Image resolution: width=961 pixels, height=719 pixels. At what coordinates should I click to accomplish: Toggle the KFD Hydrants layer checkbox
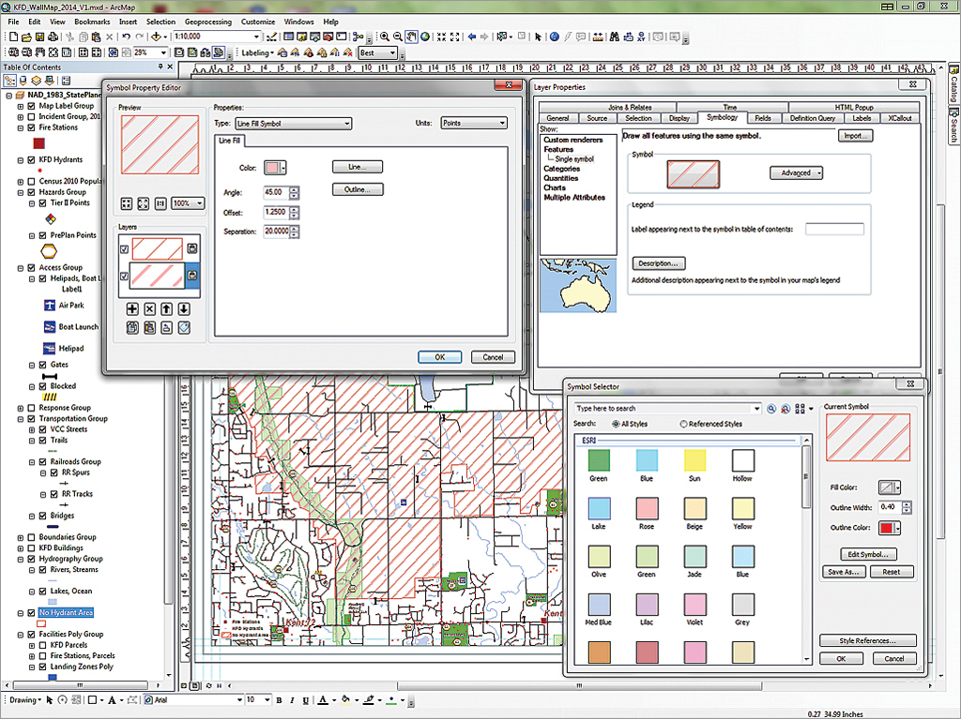coord(31,160)
